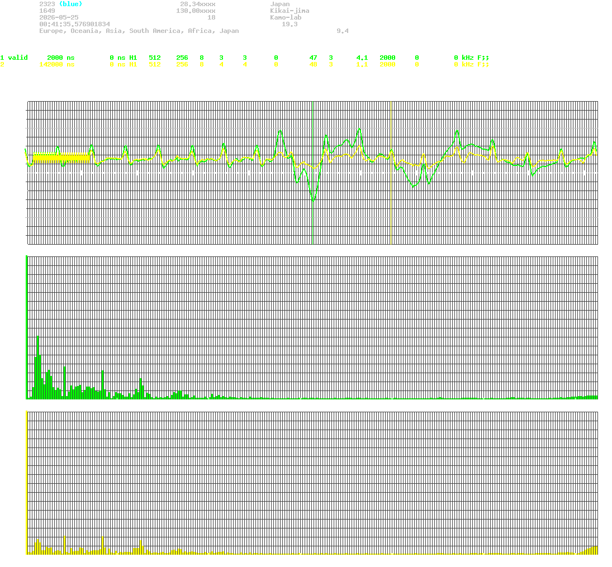Image resolution: width=612 pixels, height=567 pixels.
Task: Select the value 18 under the longitude
Action: click(x=211, y=17)
